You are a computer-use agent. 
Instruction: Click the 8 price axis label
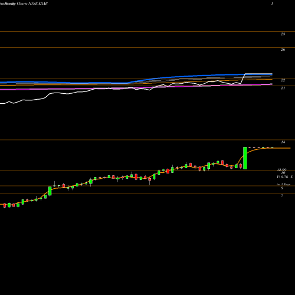coord(282,188)
